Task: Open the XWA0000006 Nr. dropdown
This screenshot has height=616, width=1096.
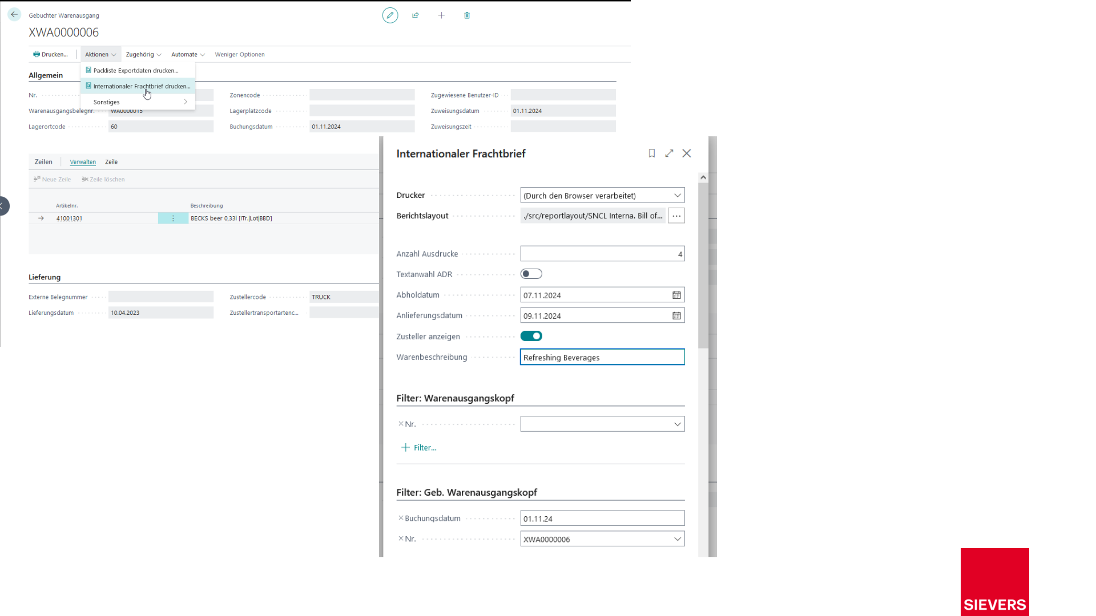Action: pyautogui.click(x=678, y=539)
